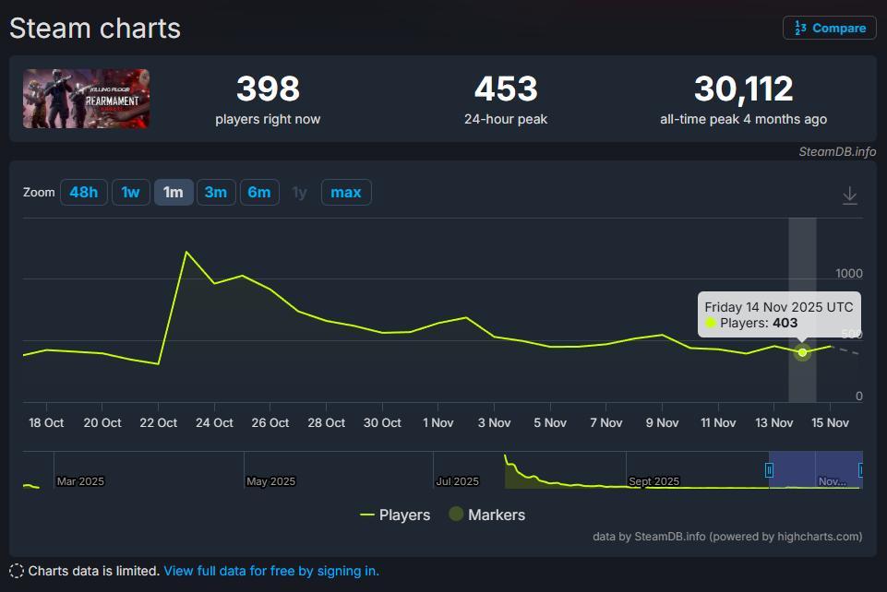Click the disabled 1y zoom option
The width and height of the screenshot is (887, 592).
pos(300,192)
